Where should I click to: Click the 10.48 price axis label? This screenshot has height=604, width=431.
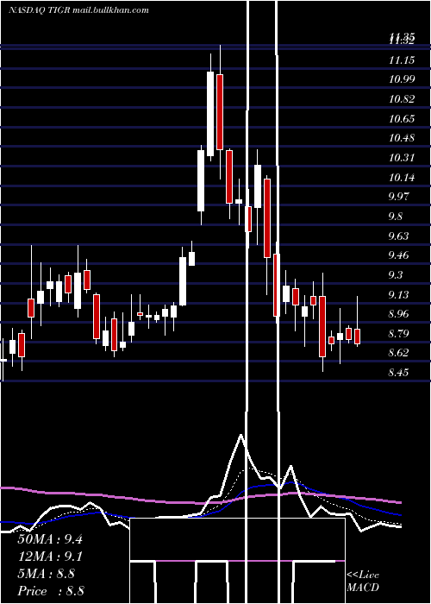point(402,138)
